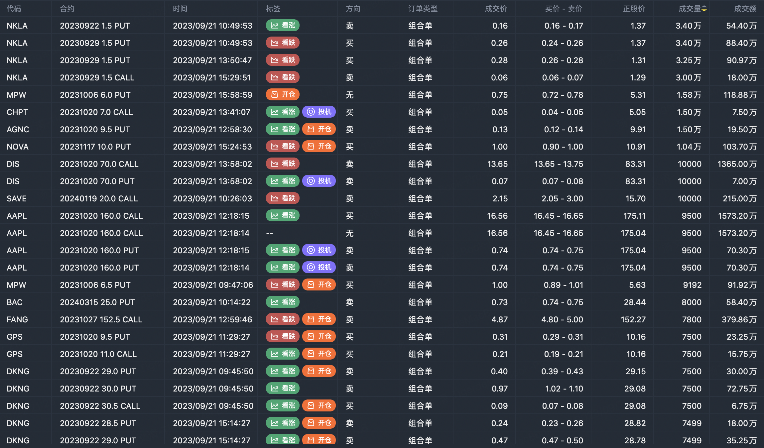
Task: Click 看涨 tag in DKNG 28.5 PUT row
Action: (x=283, y=423)
